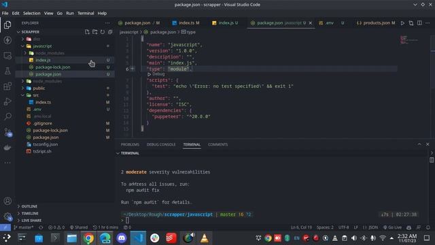Open Explorer views and more actions ellipsis
The image size is (435, 245).
click(107, 23)
